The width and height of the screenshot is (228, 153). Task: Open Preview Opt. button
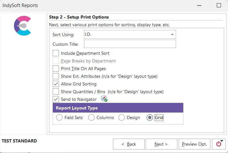(x=194, y=144)
